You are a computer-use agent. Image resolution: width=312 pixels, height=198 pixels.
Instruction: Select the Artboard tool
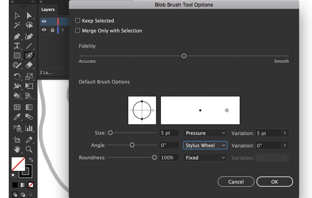(x=17, y=140)
